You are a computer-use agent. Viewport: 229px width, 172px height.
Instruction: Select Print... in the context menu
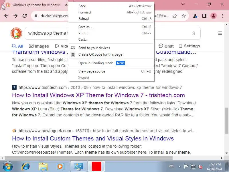click(111, 33)
